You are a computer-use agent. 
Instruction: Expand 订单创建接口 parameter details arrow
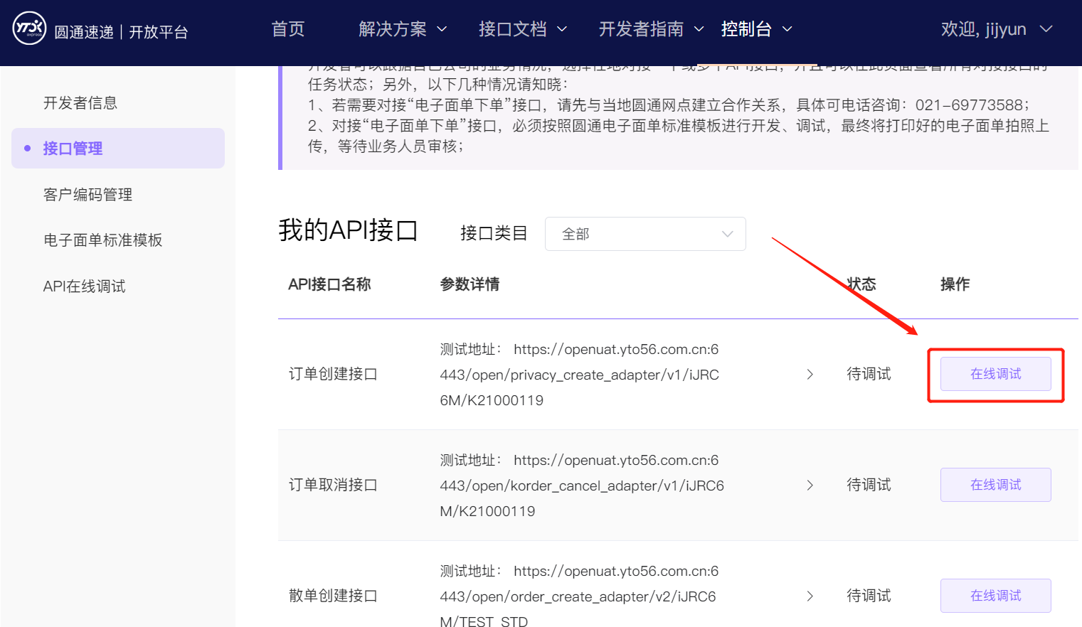tap(810, 375)
